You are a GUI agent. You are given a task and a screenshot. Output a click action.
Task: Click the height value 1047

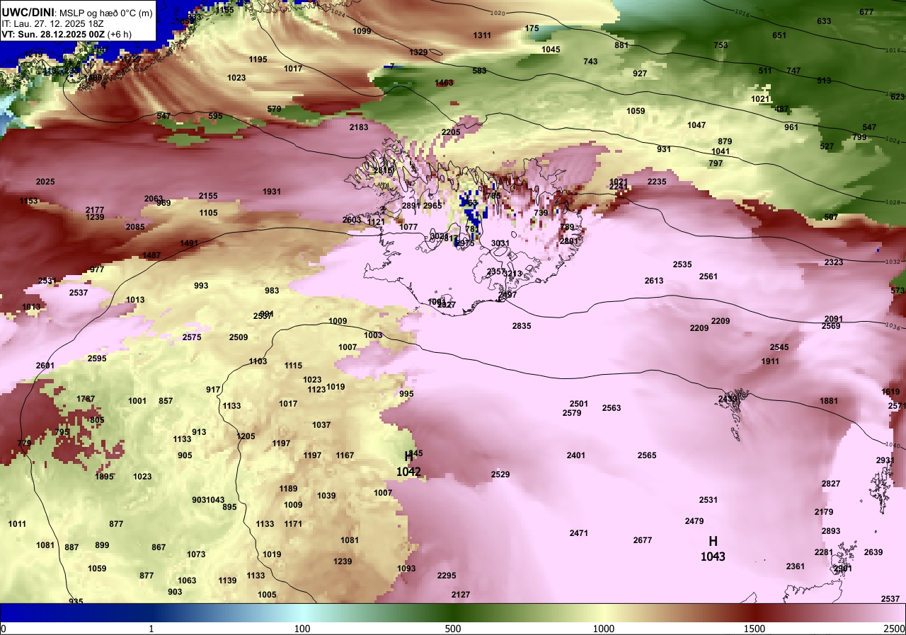(x=696, y=125)
